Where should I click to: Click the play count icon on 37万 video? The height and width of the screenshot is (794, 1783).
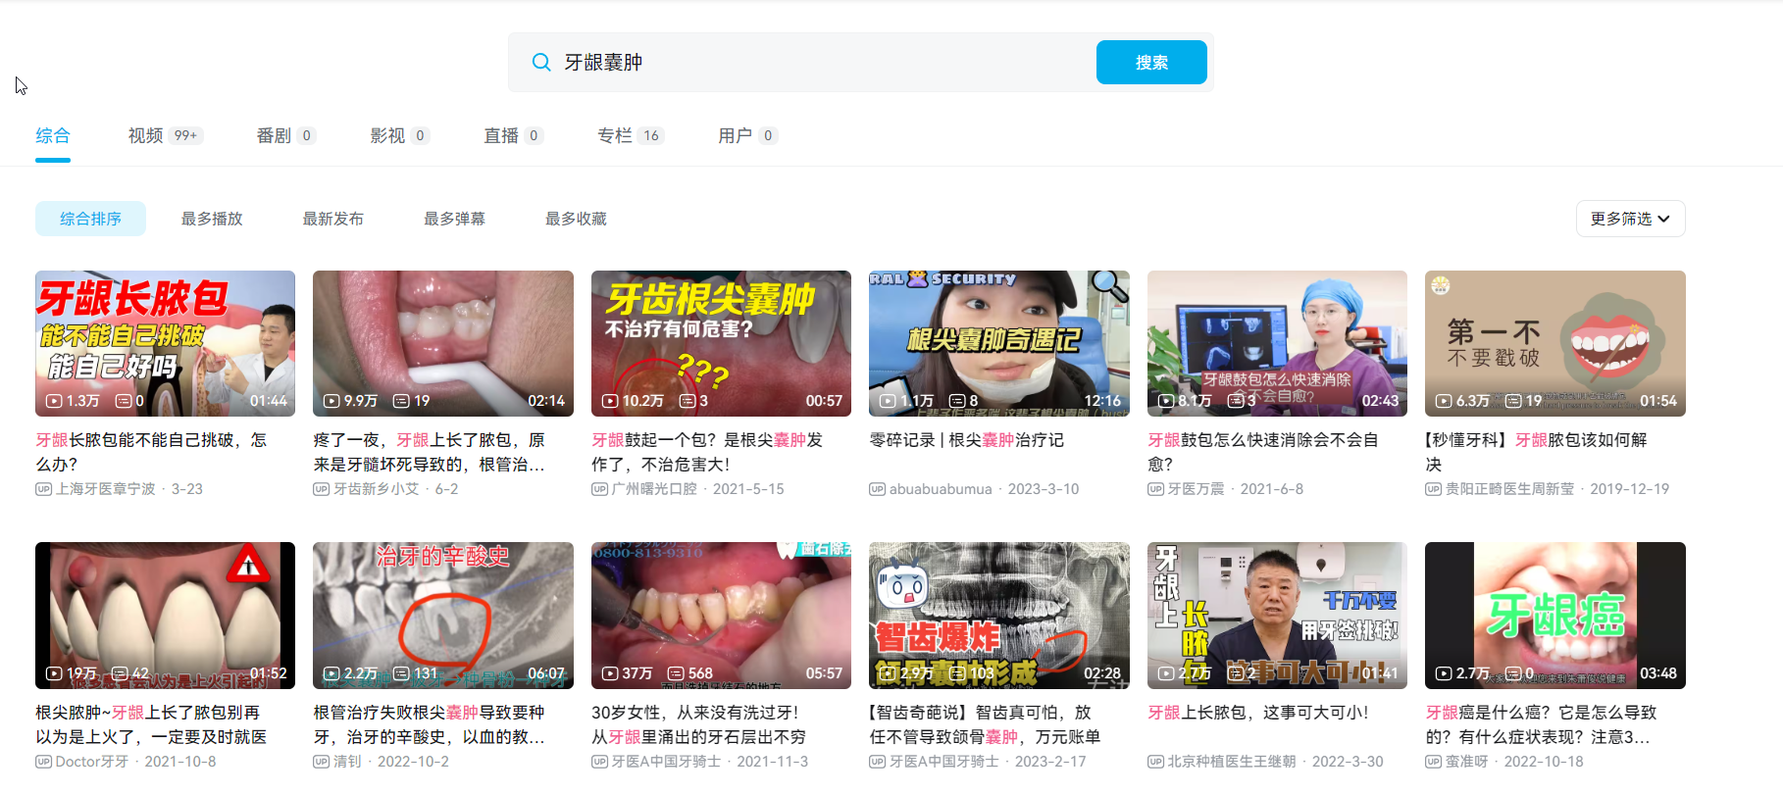(x=610, y=673)
